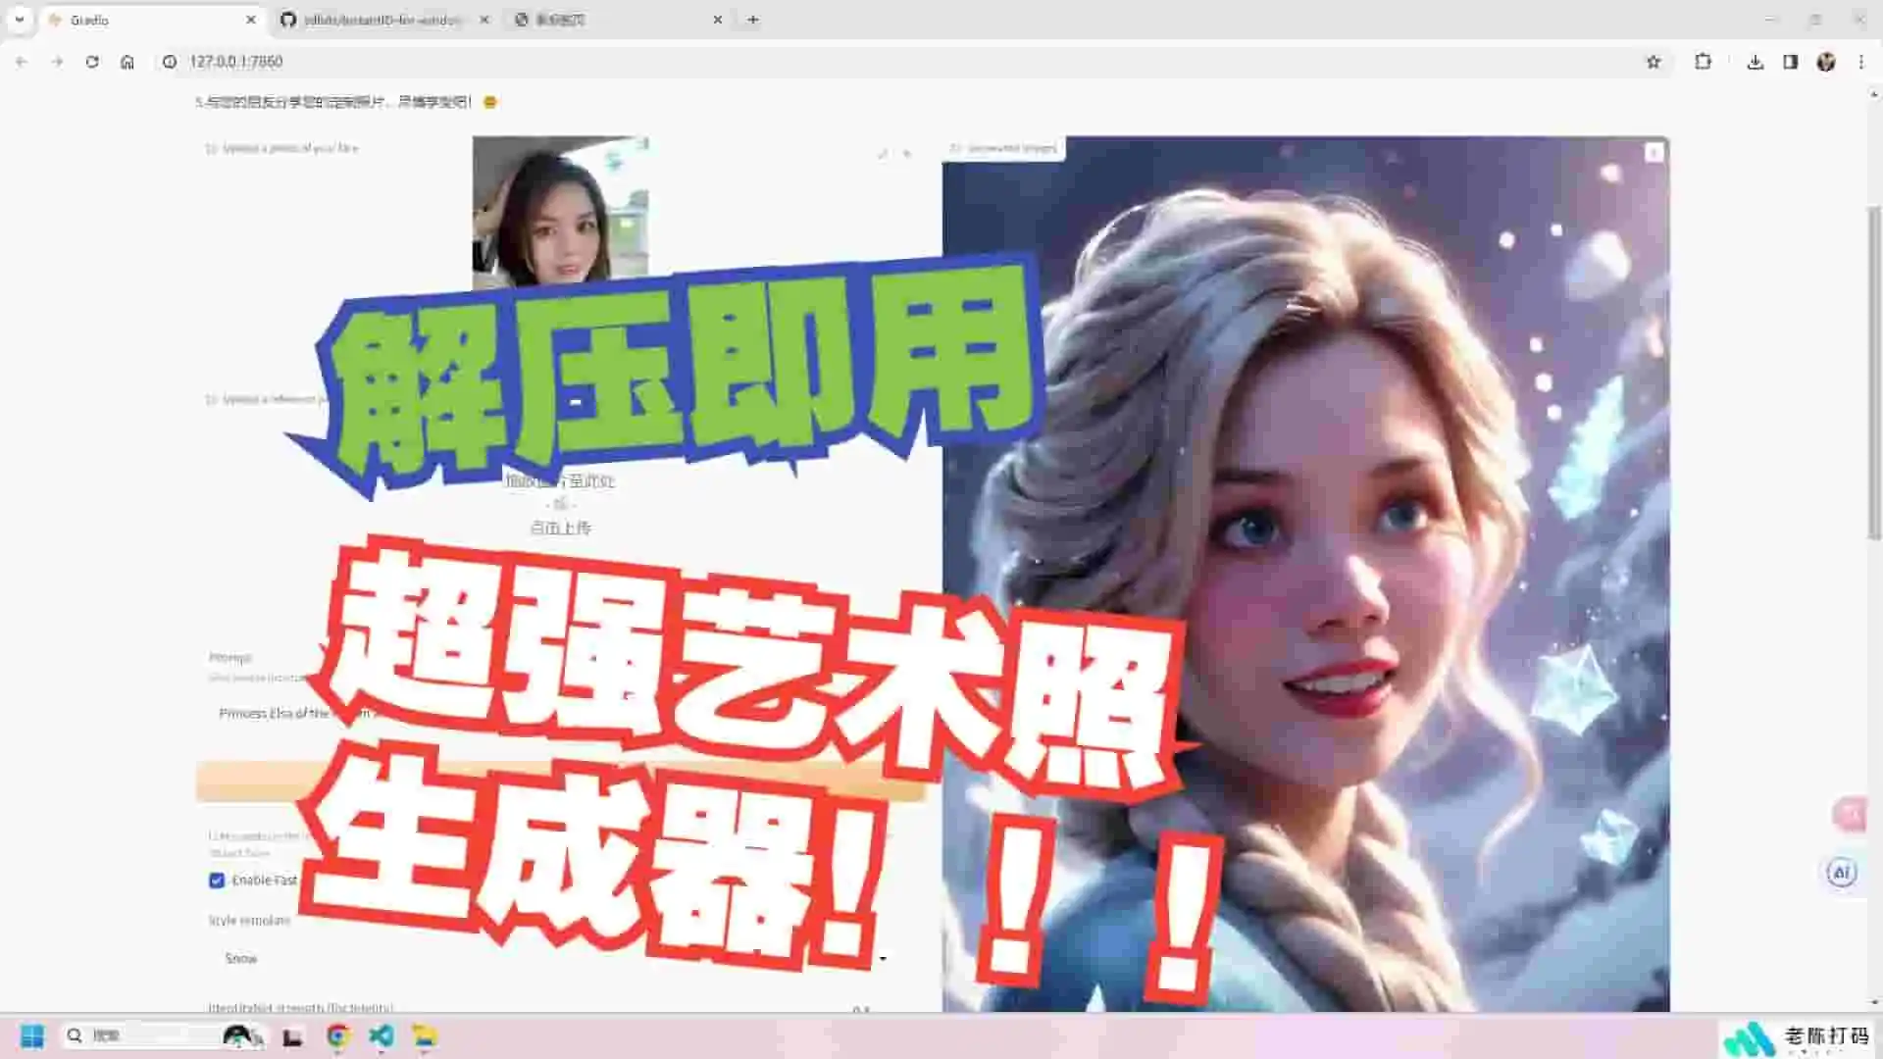
Task: Remove the uploaded face image
Action: (907, 154)
